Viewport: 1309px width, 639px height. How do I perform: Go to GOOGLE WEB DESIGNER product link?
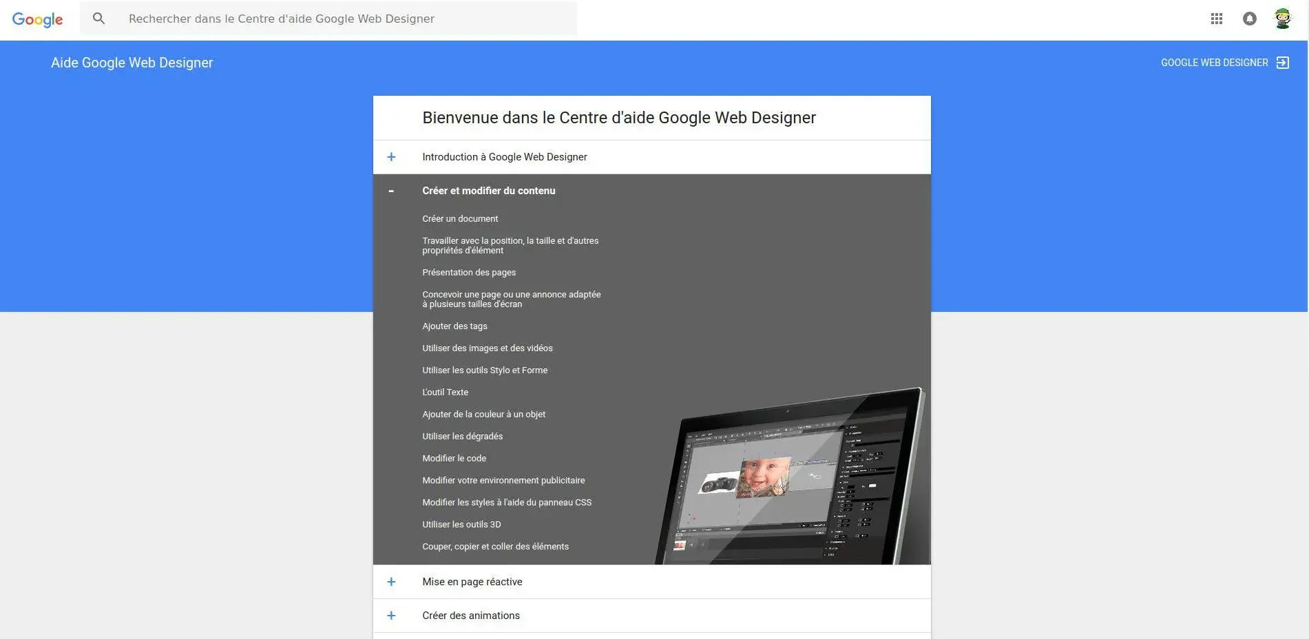click(1214, 63)
